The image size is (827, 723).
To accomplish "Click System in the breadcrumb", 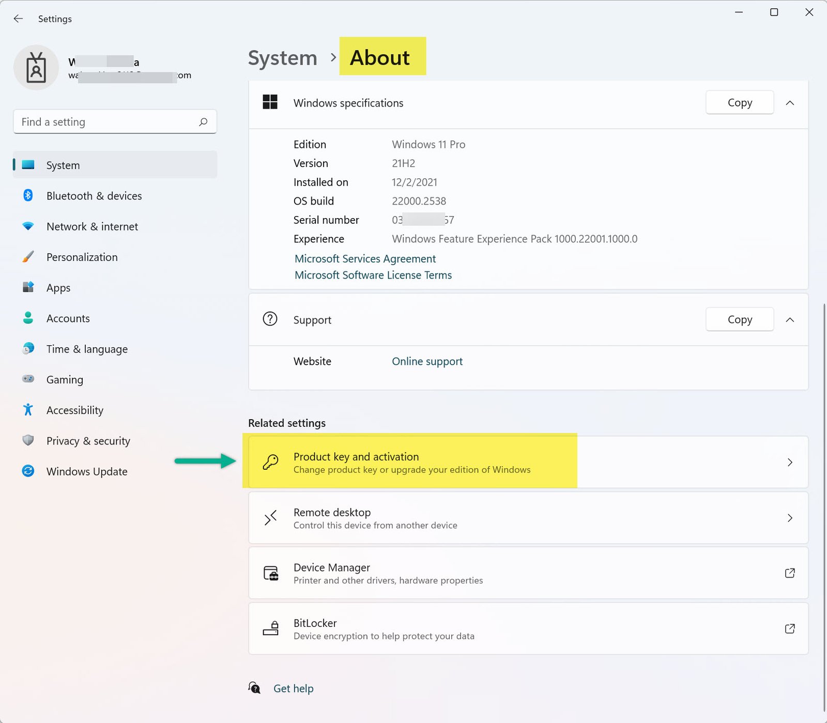I will point(282,58).
